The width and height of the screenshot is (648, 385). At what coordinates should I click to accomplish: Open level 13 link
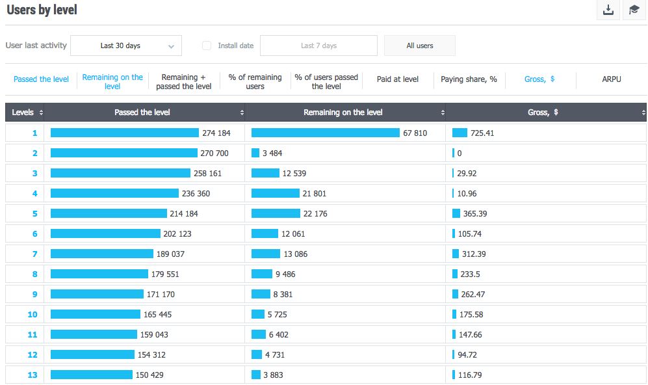click(32, 375)
